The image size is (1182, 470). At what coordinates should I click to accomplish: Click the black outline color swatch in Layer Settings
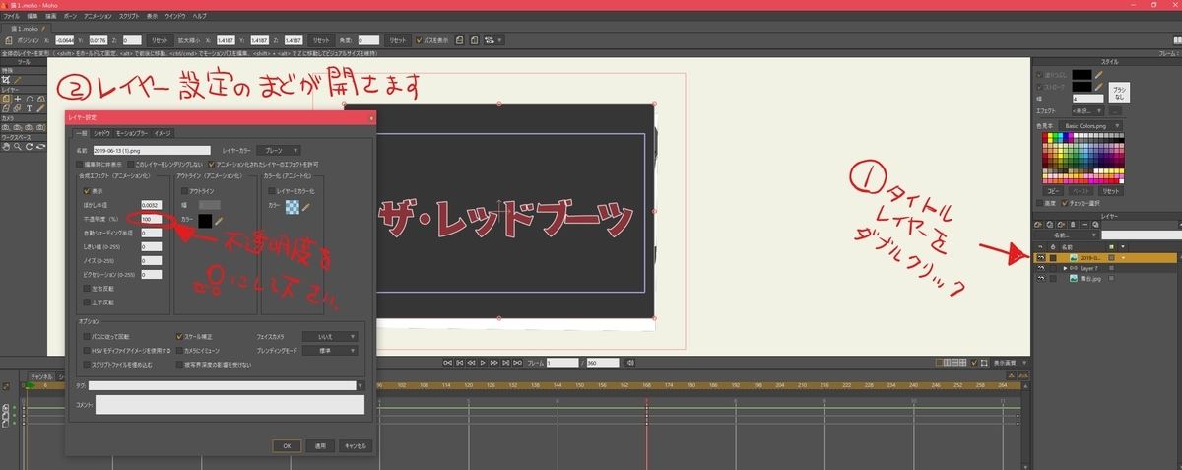pyautogui.click(x=205, y=221)
